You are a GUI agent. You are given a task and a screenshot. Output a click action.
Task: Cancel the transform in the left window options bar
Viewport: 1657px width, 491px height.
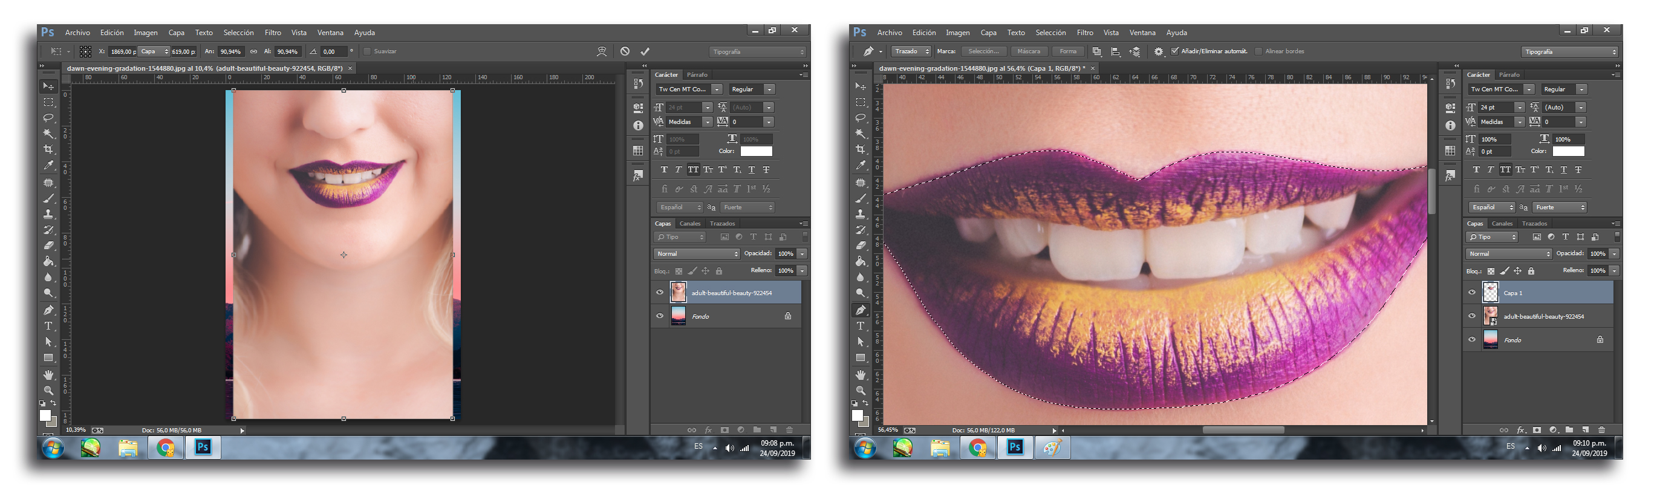(625, 51)
